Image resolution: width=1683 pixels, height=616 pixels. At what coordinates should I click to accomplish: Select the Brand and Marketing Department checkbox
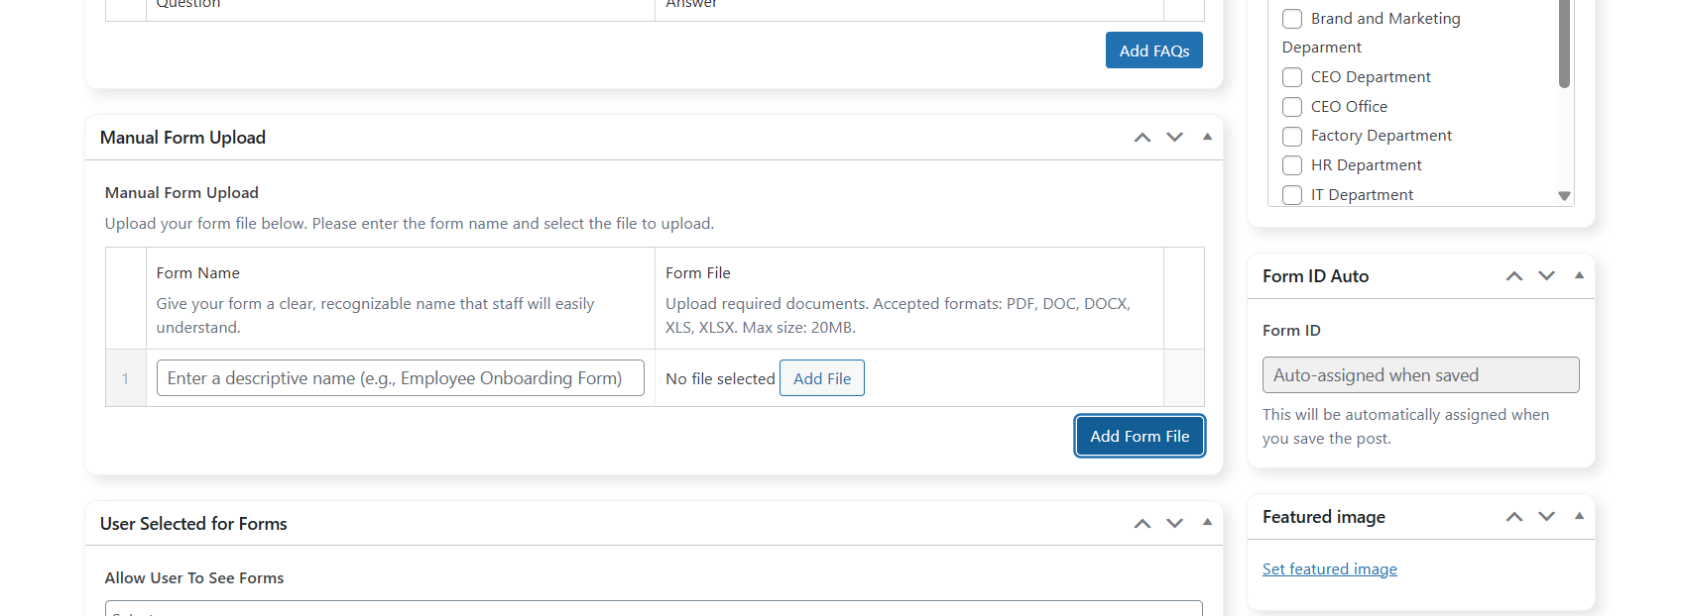coord(1292,19)
